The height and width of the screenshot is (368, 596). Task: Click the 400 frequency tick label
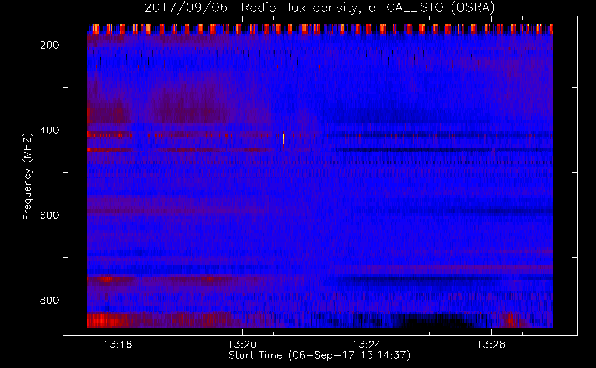click(49, 130)
